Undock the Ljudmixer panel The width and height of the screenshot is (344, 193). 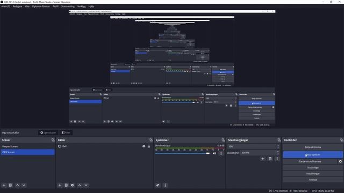(x=223, y=140)
